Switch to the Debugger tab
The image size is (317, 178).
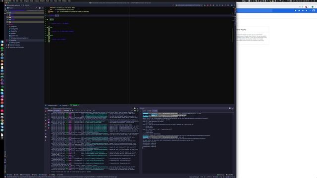point(50,111)
